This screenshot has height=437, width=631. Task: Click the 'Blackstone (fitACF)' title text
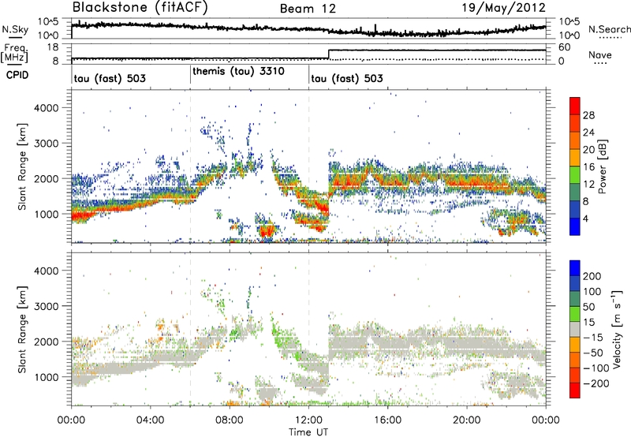140,8
